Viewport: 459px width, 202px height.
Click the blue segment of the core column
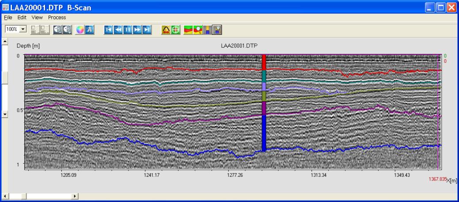[x=264, y=133]
